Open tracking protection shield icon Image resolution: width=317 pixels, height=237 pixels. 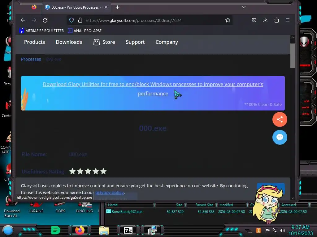coord(72,20)
